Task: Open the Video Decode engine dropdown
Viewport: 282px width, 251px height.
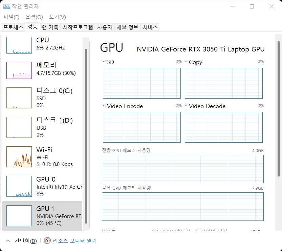Action: pos(186,106)
